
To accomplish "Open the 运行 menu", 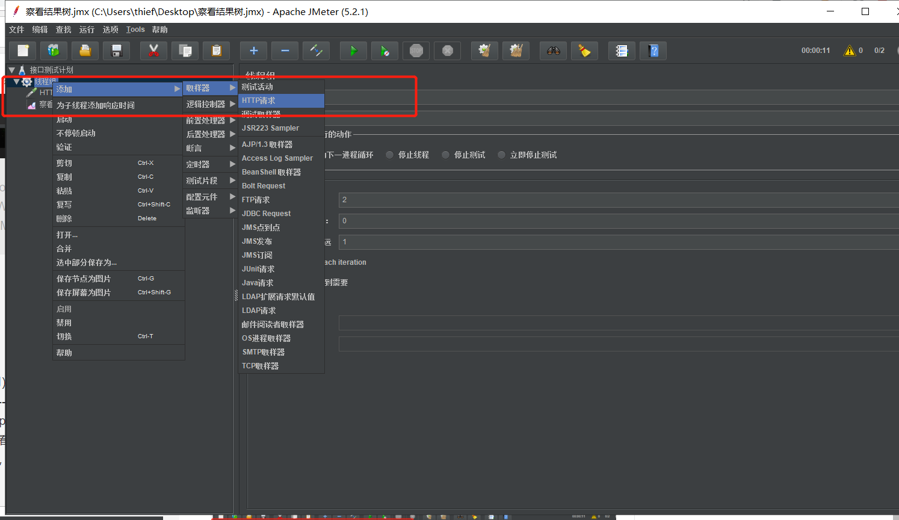I will tap(87, 29).
